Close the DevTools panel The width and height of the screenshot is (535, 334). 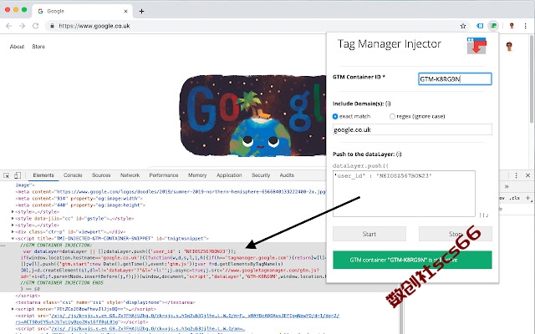click(527, 175)
